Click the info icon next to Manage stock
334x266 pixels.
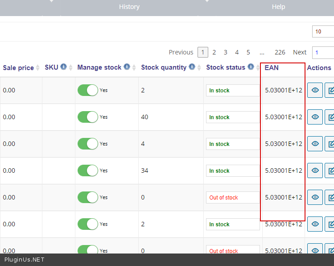coord(127,67)
